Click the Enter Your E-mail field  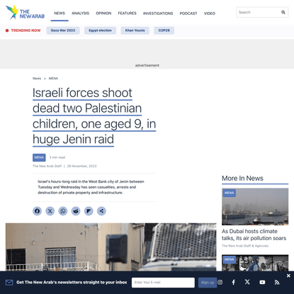[x=163, y=283]
